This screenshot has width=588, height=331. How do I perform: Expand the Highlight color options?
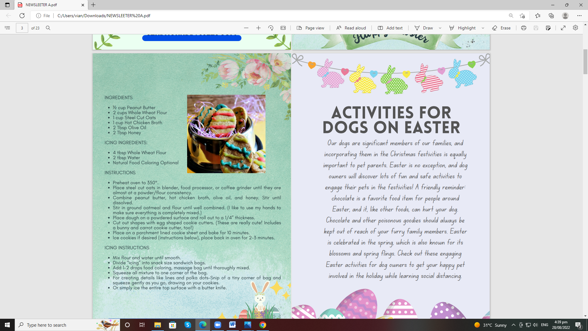[483, 28]
